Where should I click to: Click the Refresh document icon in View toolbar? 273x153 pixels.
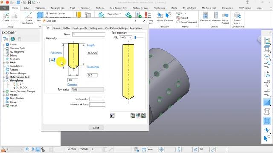tap(267, 74)
